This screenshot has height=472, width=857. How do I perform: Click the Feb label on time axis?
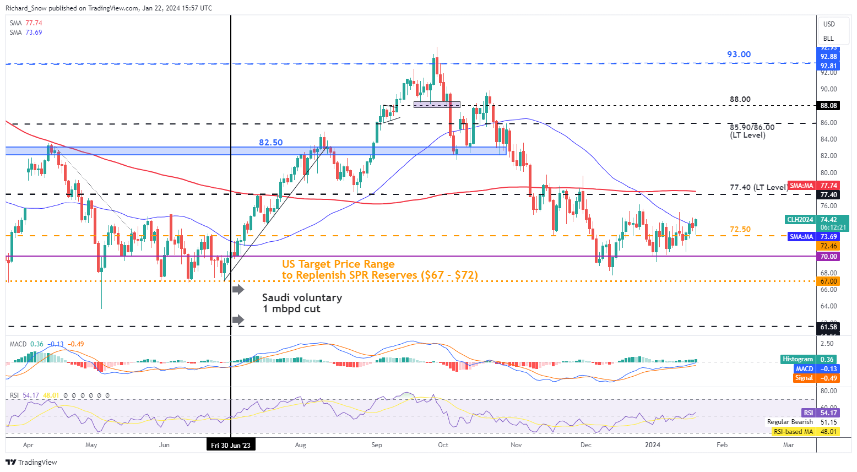[x=722, y=445]
